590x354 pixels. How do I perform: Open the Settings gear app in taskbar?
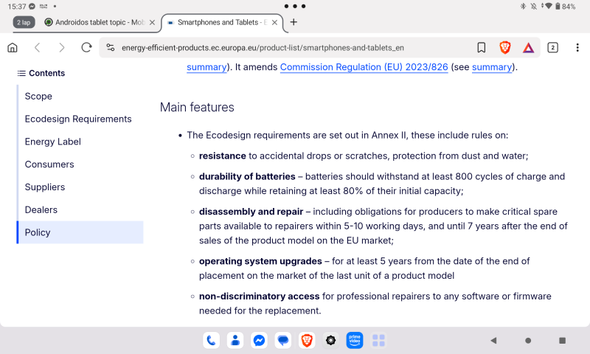pos(330,341)
